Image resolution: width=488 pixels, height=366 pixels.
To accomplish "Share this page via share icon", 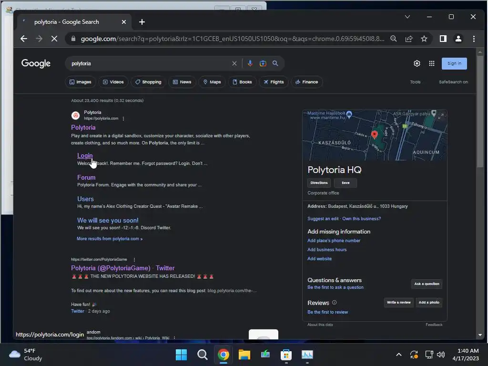I will [409, 39].
